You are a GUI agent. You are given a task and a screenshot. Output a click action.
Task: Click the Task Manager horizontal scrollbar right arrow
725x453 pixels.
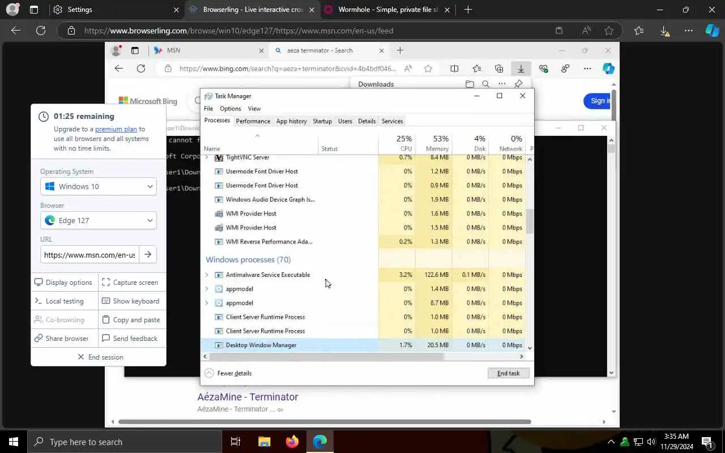click(522, 357)
